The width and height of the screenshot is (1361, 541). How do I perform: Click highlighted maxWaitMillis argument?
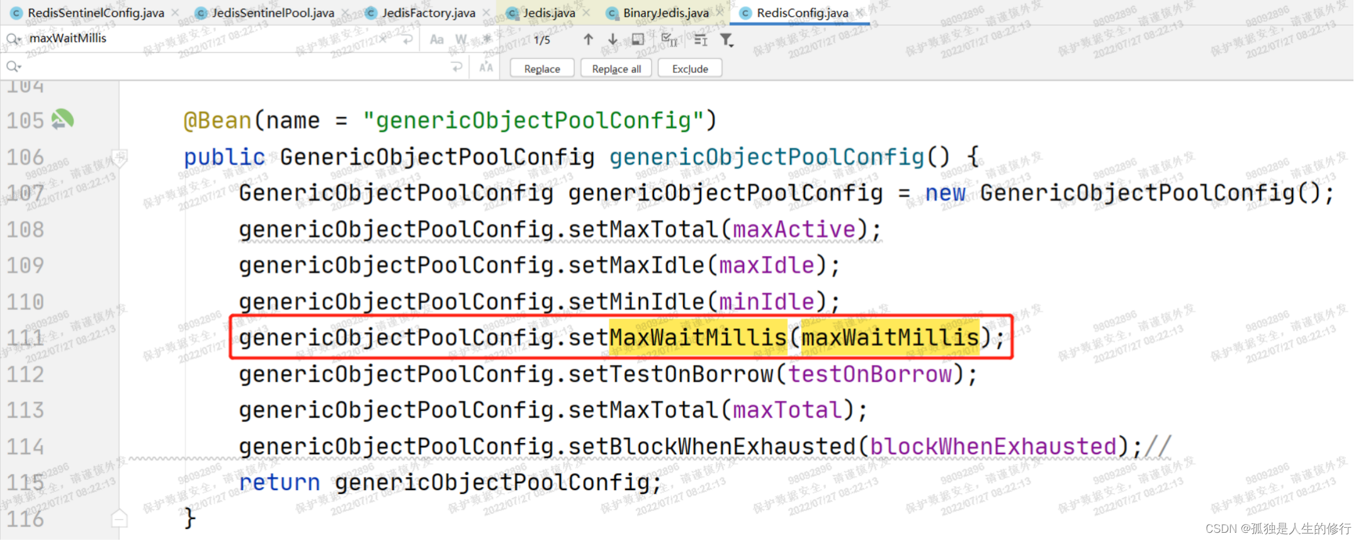coord(890,338)
